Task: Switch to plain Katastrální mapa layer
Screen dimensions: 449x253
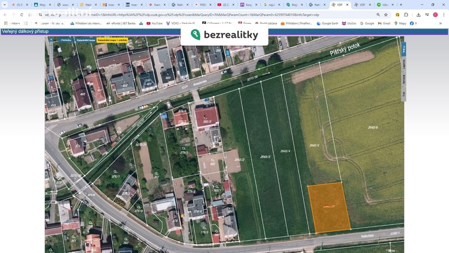Action: 85,40
